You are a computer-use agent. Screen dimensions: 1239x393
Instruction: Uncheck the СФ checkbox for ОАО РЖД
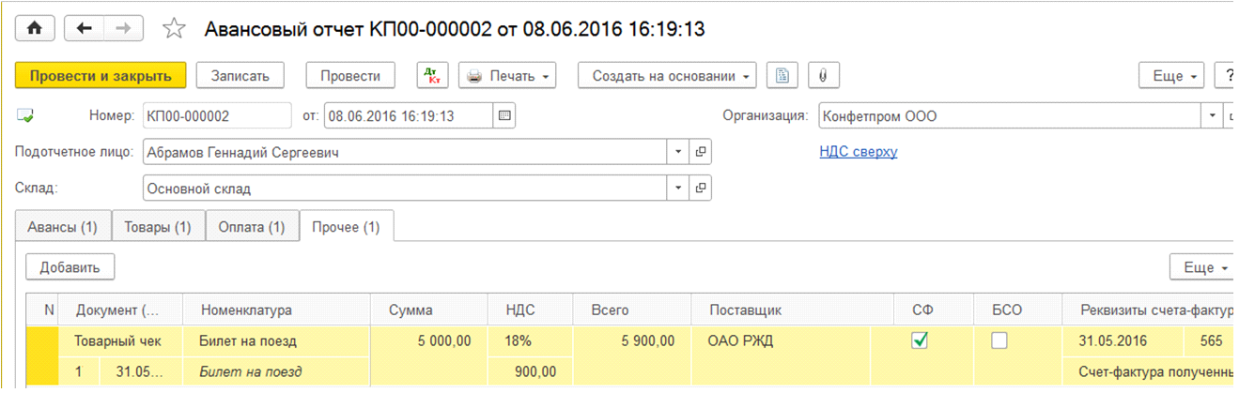920,341
